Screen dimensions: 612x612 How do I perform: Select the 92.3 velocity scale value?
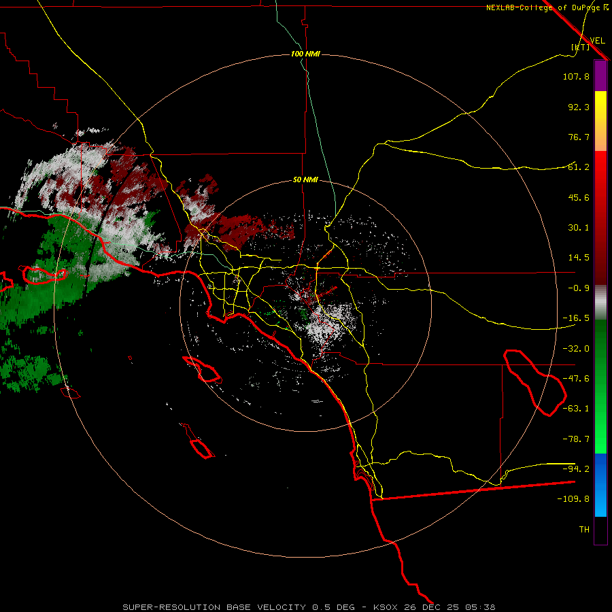579,107
